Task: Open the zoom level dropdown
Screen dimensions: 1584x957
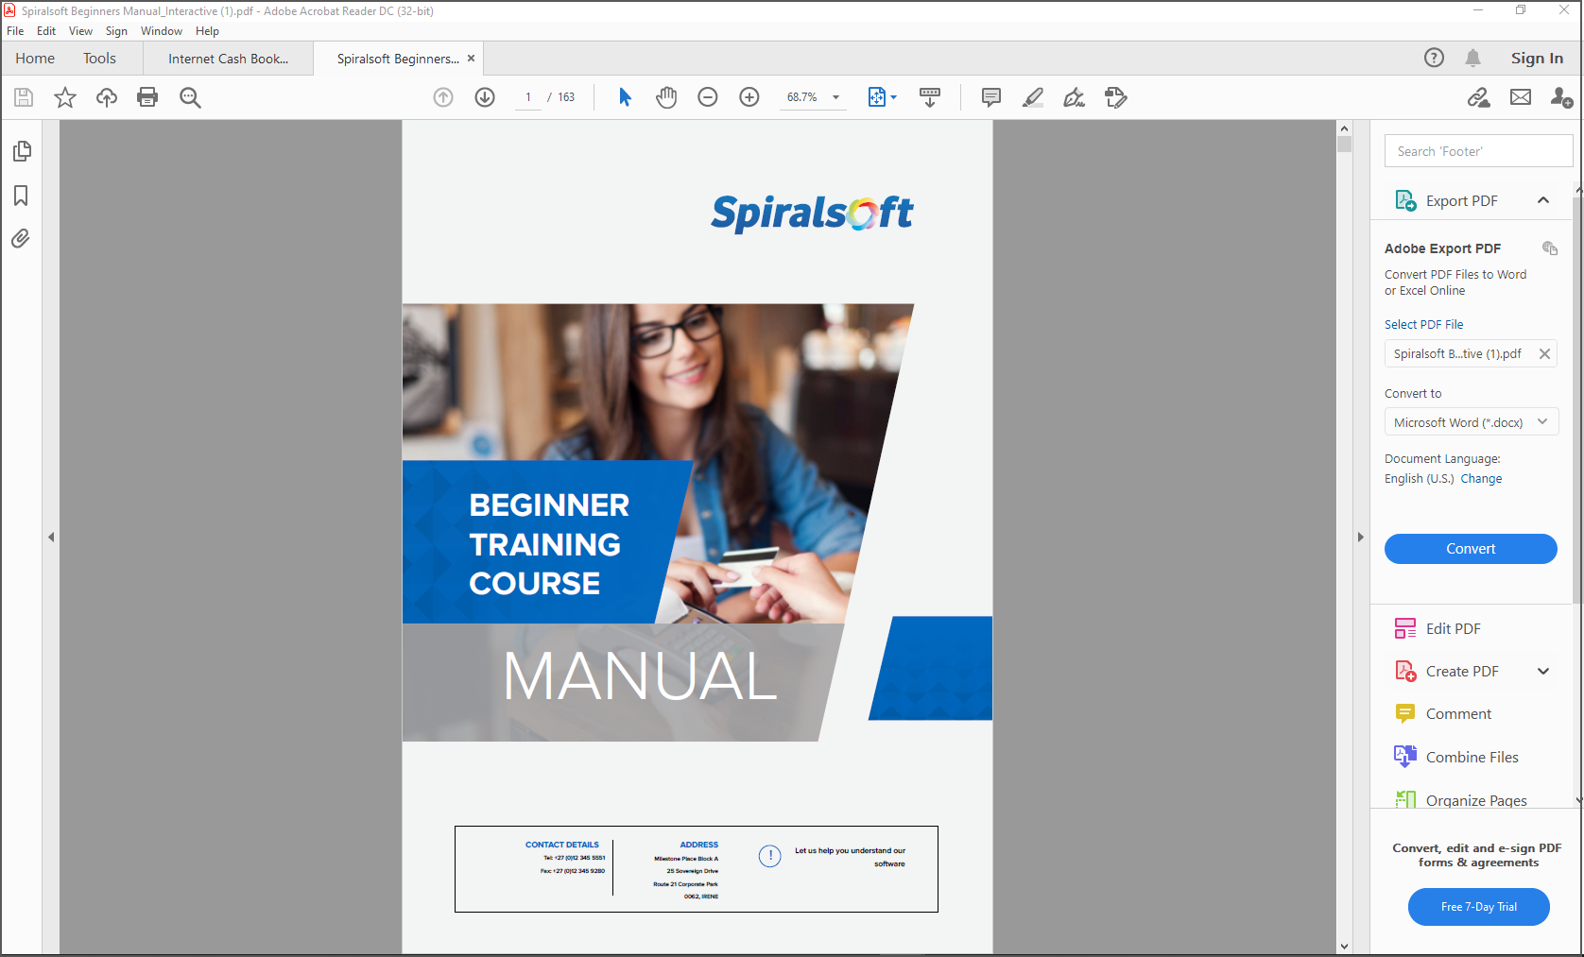Action: pyautogui.click(x=835, y=97)
